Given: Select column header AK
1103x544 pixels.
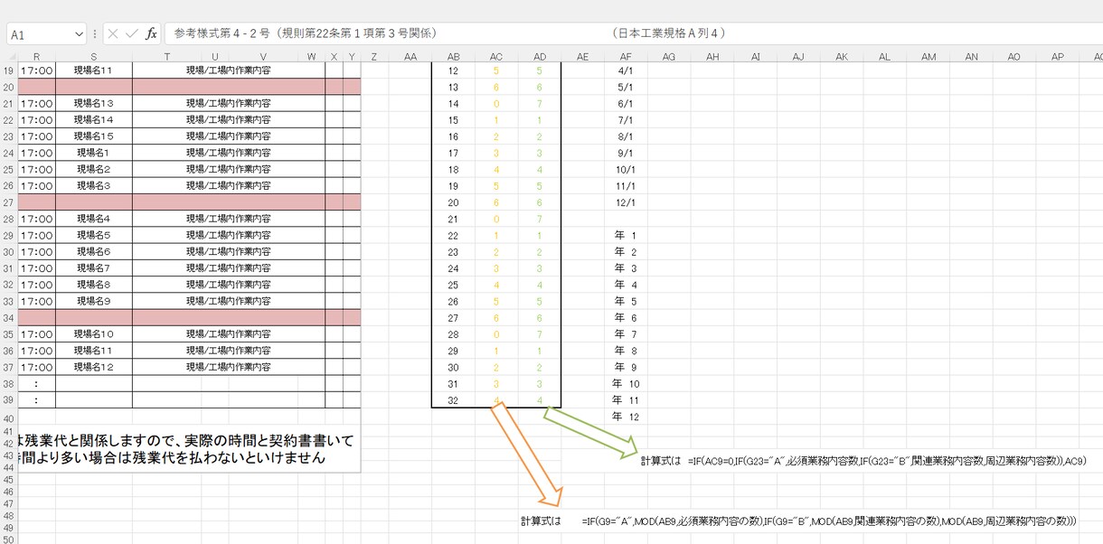Looking at the screenshot, I should click(842, 56).
